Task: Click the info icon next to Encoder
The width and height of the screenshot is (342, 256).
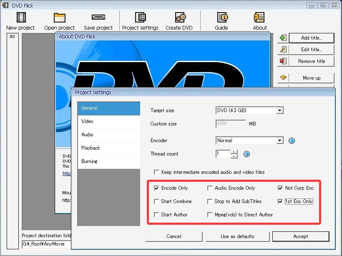Action: pos(292,141)
